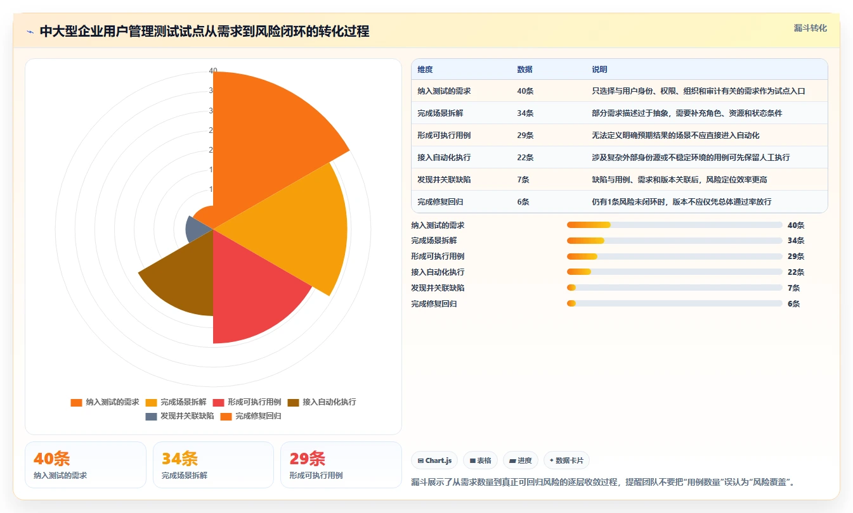This screenshot has height=513, width=853.
Task: Toggle 形成可执行用例 legend color box
Action: 218,402
